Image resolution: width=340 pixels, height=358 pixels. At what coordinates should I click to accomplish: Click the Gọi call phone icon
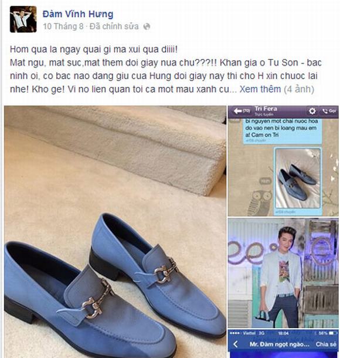329,111
